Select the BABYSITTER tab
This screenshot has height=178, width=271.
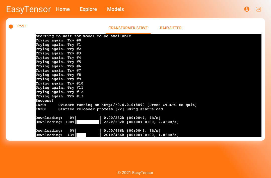[x=171, y=28]
